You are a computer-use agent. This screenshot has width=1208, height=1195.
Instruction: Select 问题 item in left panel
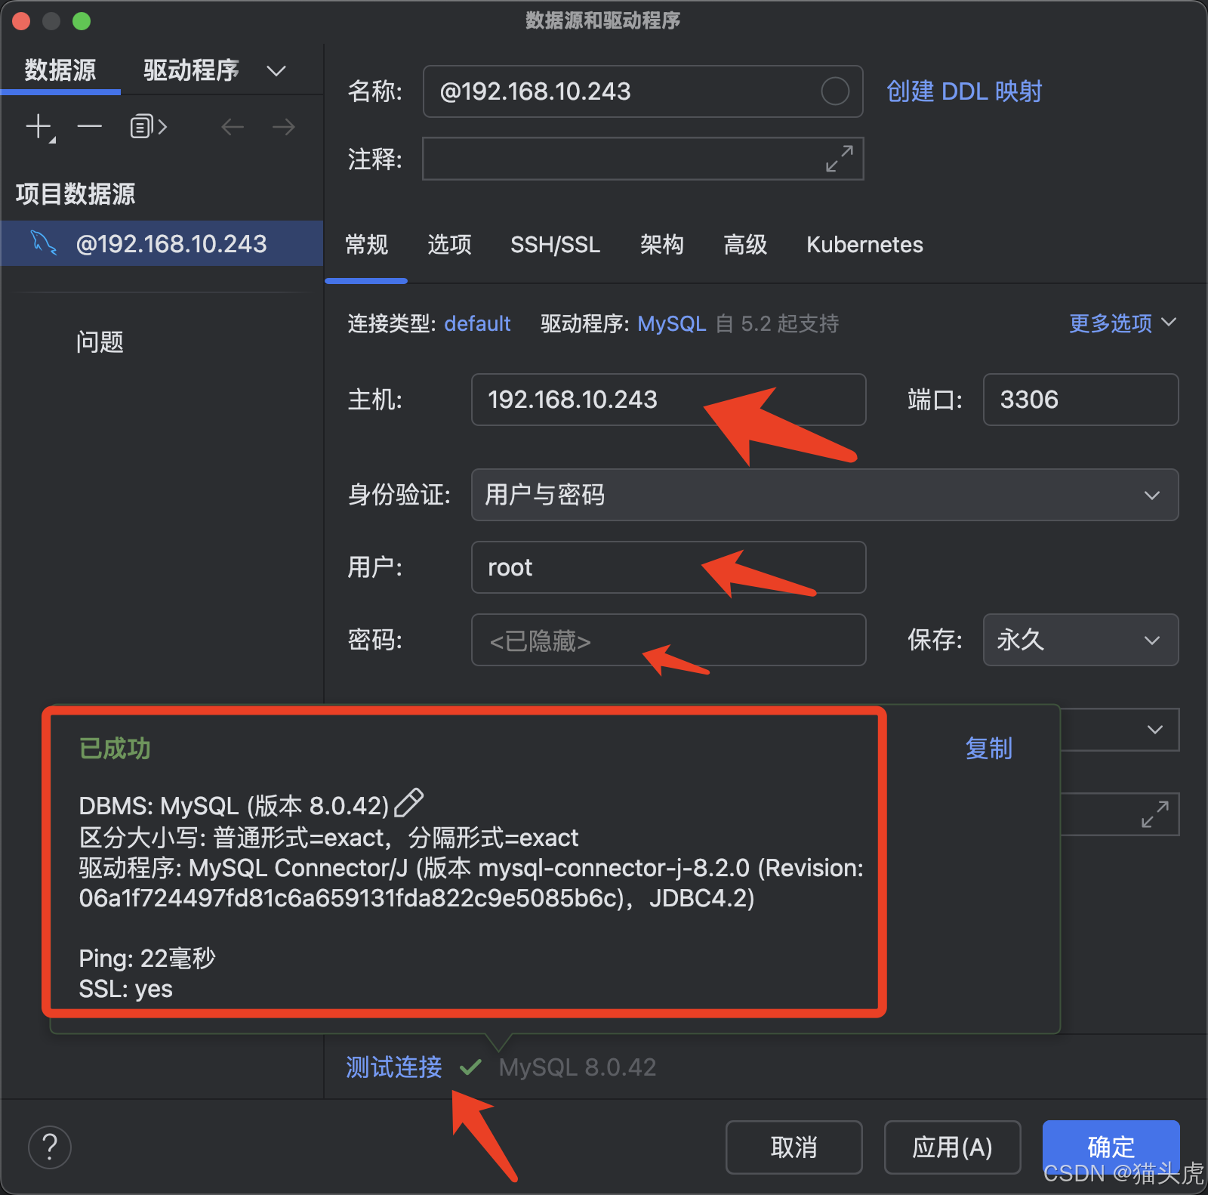100,342
